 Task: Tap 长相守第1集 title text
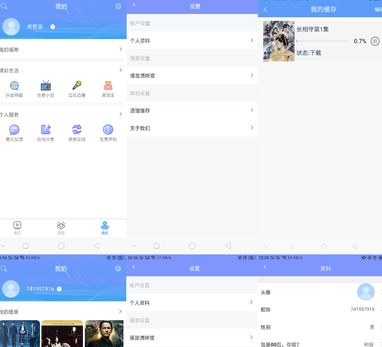pos(312,29)
